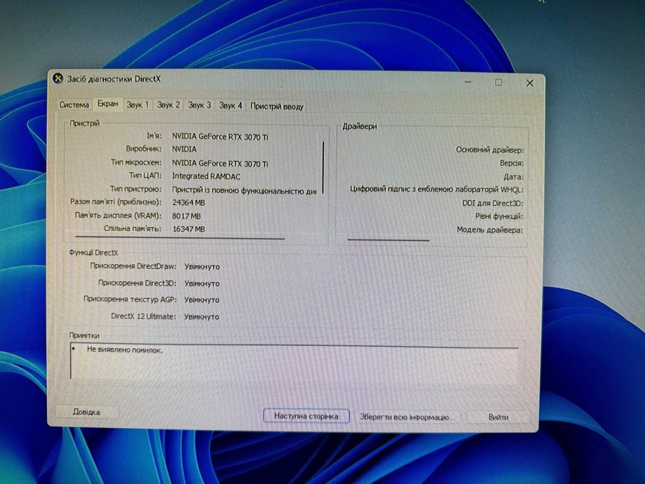Image resolution: width=645 pixels, height=484 pixels.
Task: Select the name value NVIDIA GeForce RTX 3070 Ti
Action: (x=220, y=137)
